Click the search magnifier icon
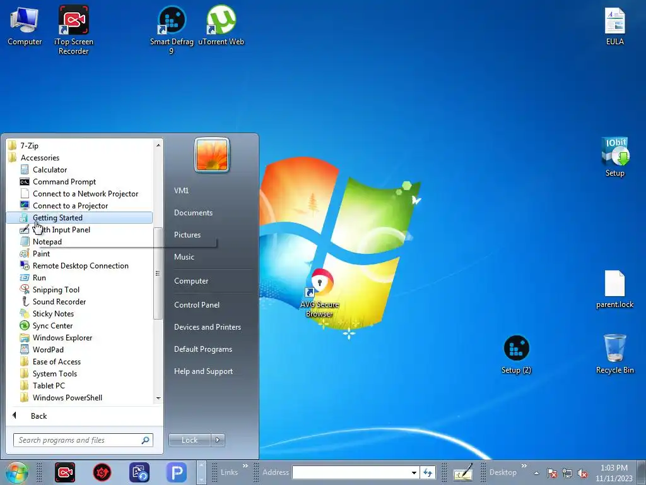This screenshot has width=646, height=485. pyautogui.click(x=145, y=440)
